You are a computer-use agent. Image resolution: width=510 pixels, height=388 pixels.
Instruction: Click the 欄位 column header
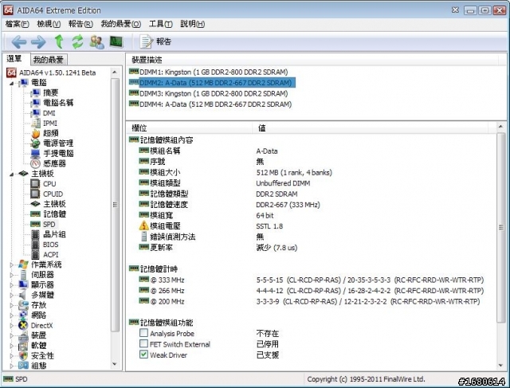(x=190, y=127)
